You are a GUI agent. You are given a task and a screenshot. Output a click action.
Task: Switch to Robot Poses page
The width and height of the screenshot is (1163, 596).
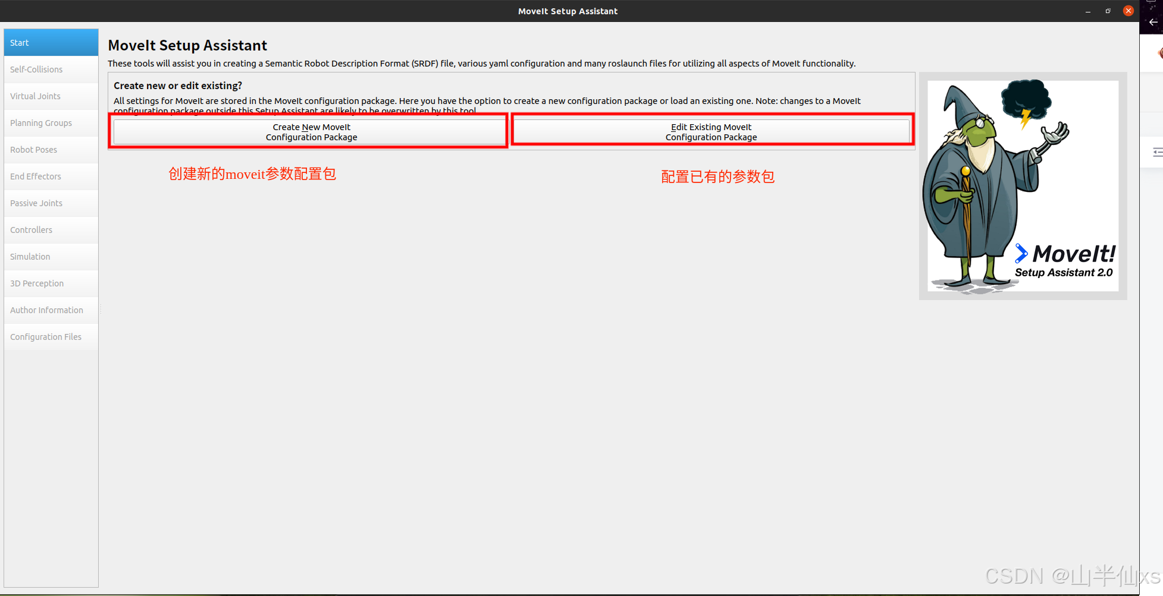pyautogui.click(x=51, y=150)
